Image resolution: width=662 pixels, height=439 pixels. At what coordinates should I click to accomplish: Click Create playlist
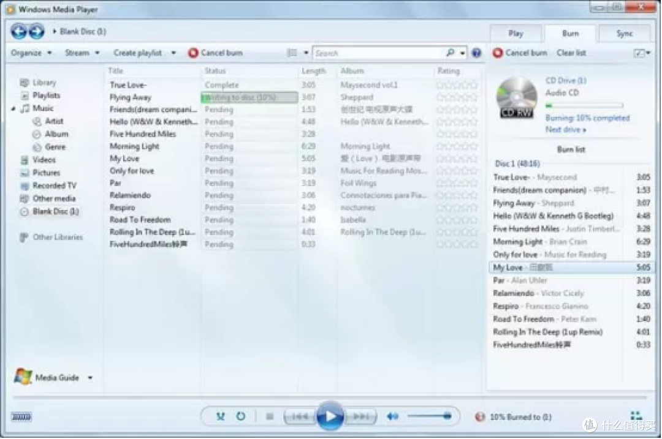[x=138, y=53]
